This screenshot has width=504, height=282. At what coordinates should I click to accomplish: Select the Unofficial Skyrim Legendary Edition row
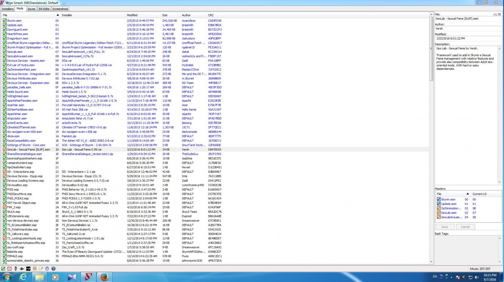[215, 43]
